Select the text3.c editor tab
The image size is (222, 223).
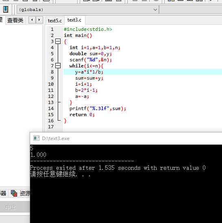[74, 20]
